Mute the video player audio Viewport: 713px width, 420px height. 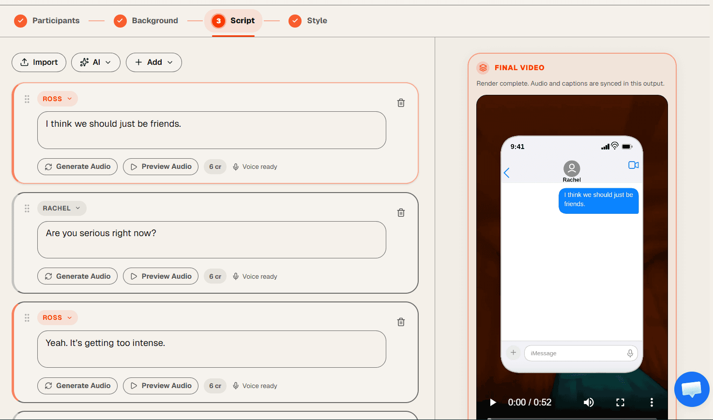pos(589,402)
